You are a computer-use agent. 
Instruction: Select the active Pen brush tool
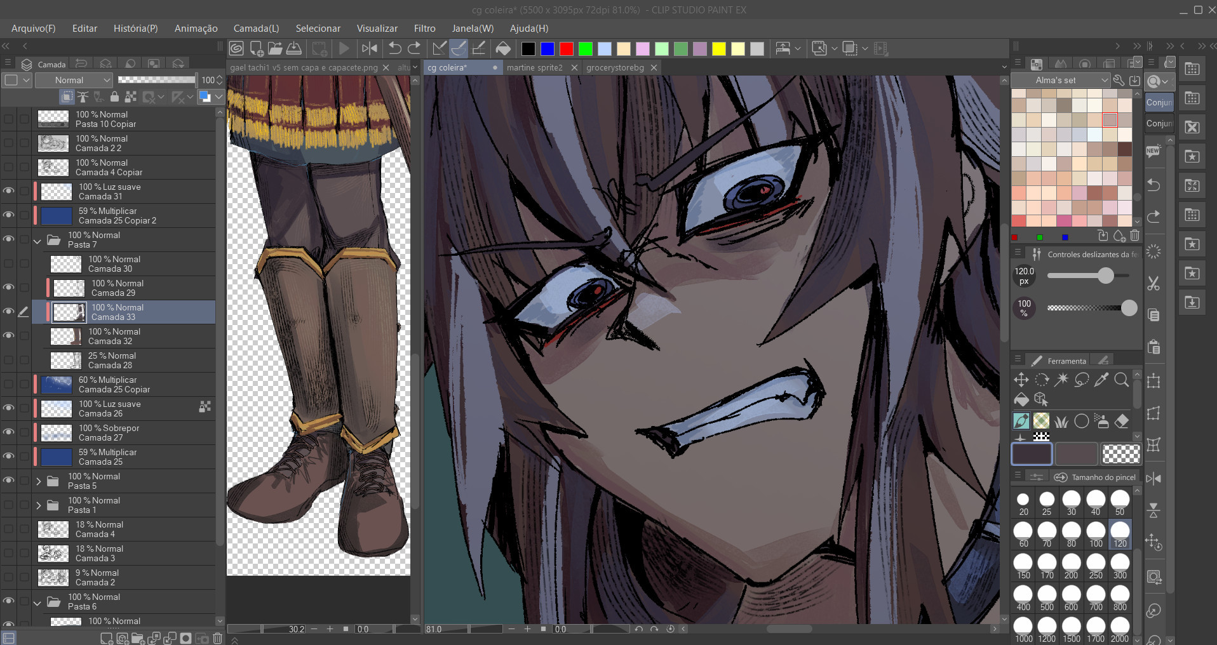click(x=1021, y=420)
